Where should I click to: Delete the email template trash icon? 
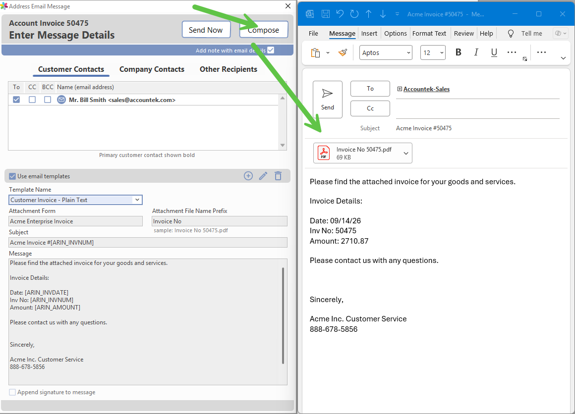[278, 176]
